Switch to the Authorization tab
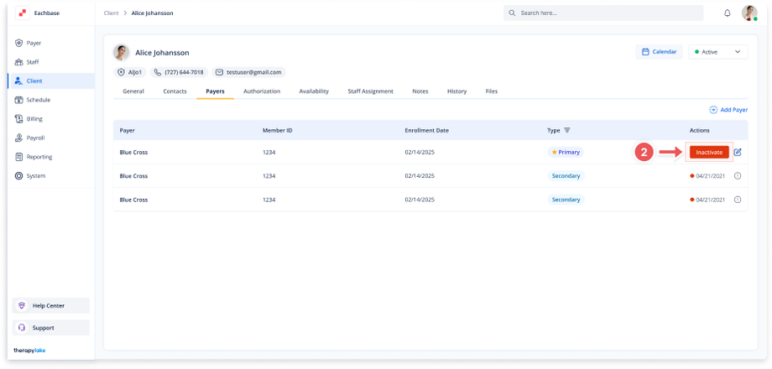 (262, 91)
